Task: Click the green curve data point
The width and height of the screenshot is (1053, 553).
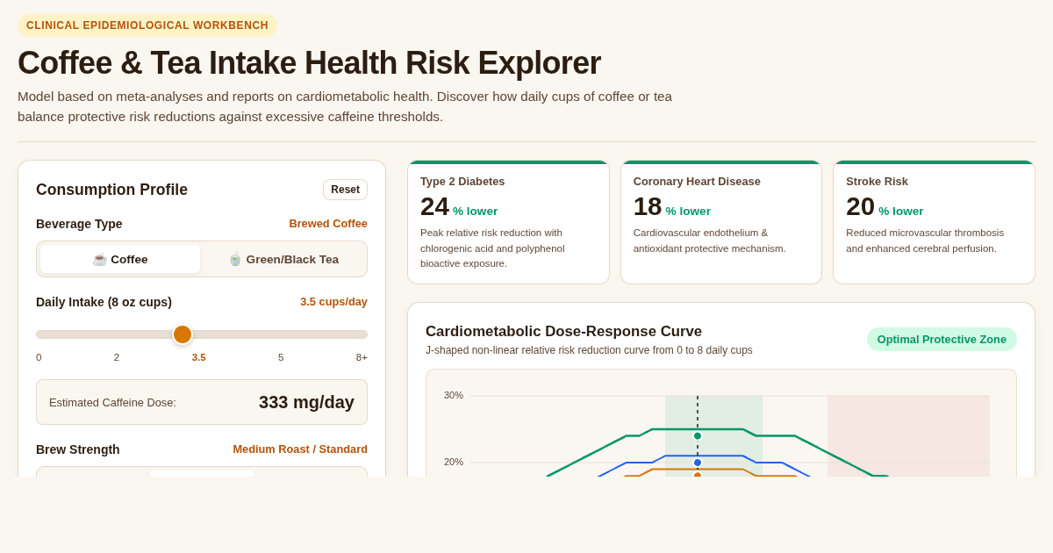Action: pos(698,435)
